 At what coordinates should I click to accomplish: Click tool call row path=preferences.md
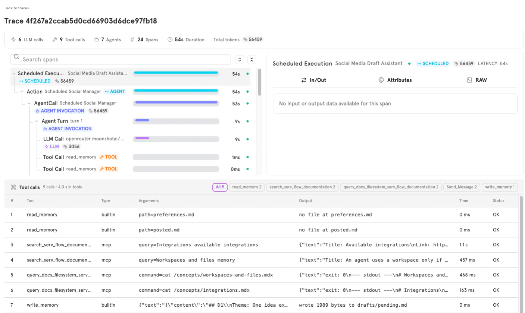(260, 215)
